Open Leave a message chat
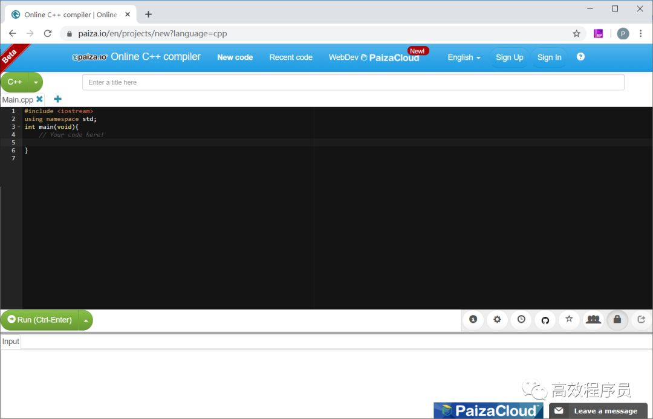 tap(598, 411)
